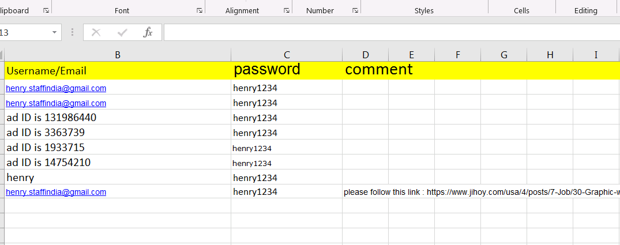Click the formula bar Enter checkmark icon
This screenshot has width=620, height=245.
[122, 32]
